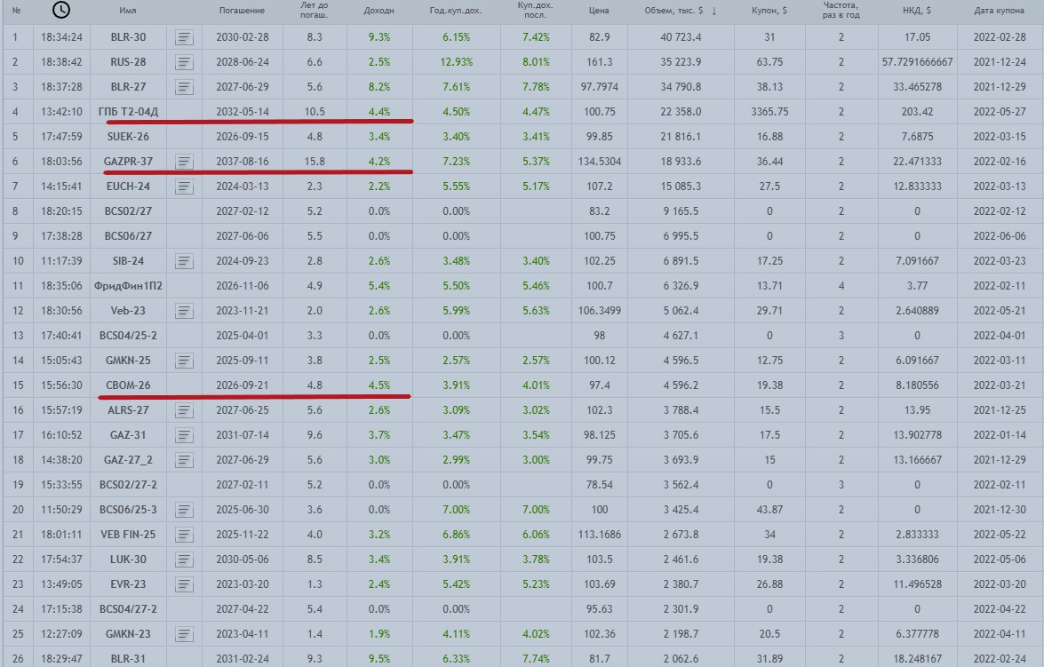Click НКД value 203.42
Viewport: 1044px width, 667px height.
click(917, 112)
